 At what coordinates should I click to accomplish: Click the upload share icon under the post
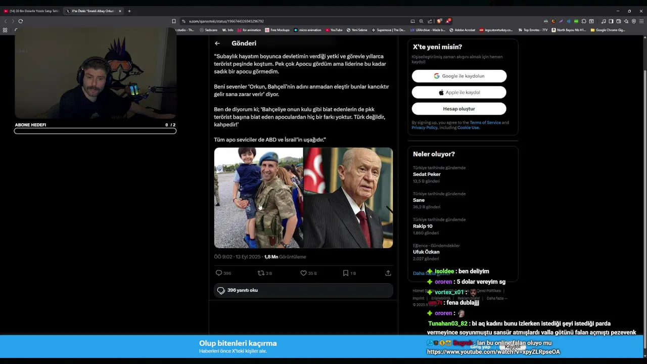[x=388, y=273]
